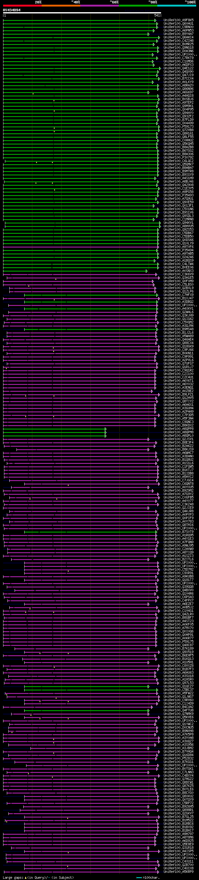Click hit label UniRef100_Q86N96
Screen dimensions: 199x880
click(x=178, y=89)
